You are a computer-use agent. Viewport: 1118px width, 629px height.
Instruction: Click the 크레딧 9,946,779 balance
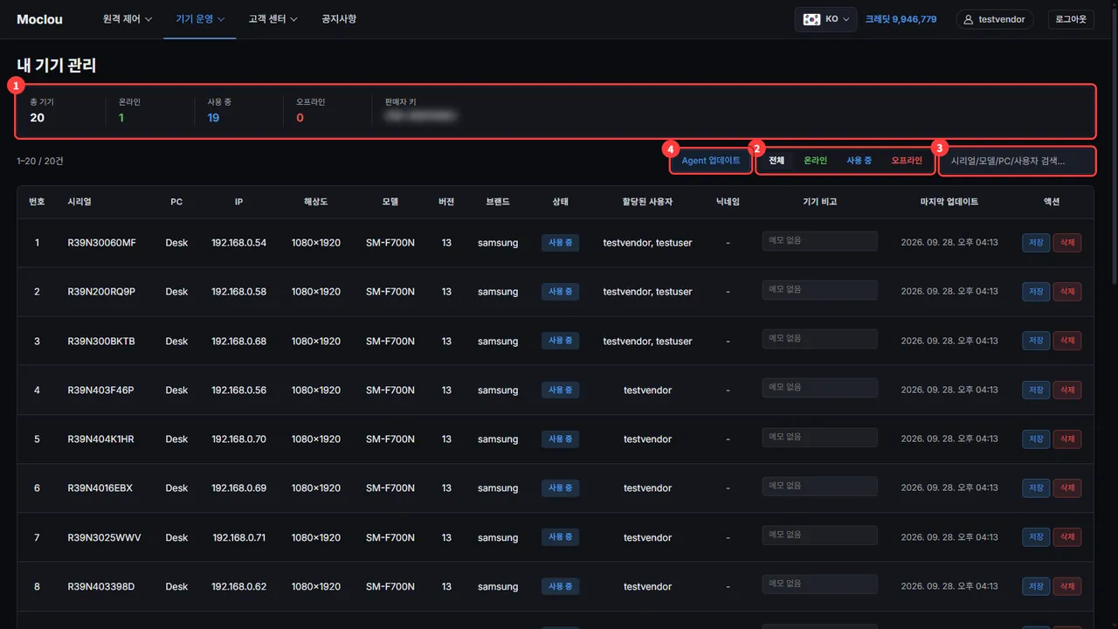coord(901,19)
